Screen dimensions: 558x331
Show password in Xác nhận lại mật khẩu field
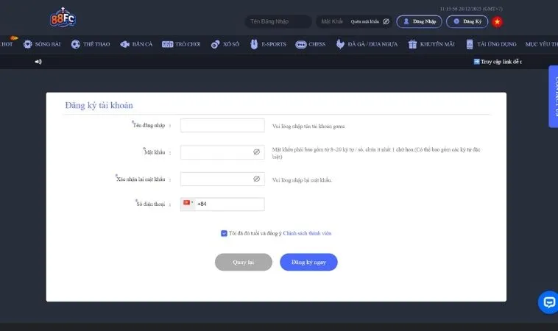click(257, 179)
